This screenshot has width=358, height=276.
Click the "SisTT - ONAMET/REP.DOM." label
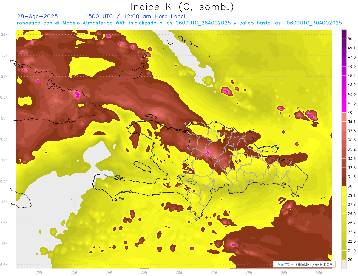point(305,264)
